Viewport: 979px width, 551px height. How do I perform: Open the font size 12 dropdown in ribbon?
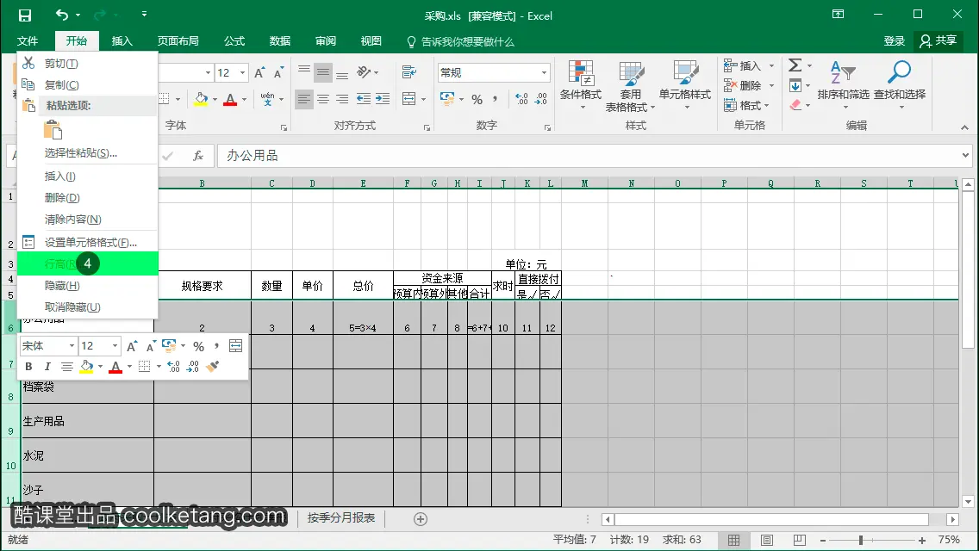click(x=242, y=73)
